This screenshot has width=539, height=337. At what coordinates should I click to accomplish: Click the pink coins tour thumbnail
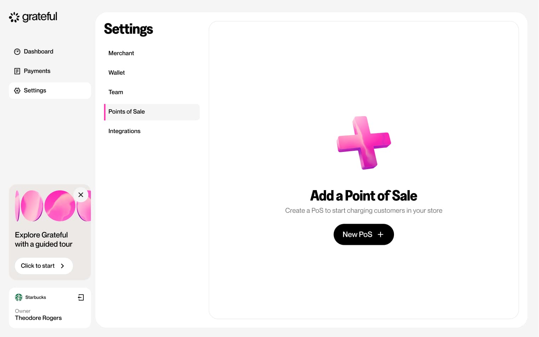[46, 206]
